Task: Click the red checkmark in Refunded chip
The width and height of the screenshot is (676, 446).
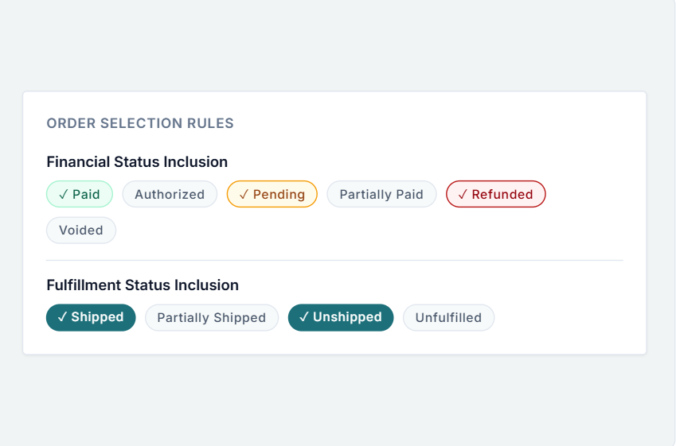Action: click(463, 195)
